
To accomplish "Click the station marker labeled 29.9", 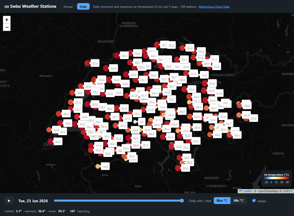I will [x=72, y=93].
